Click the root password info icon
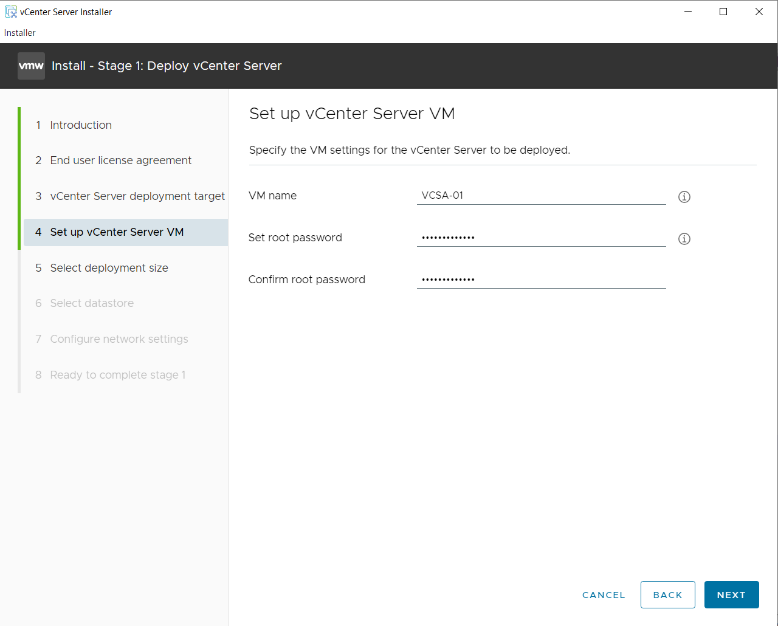 tap(684, 238)
